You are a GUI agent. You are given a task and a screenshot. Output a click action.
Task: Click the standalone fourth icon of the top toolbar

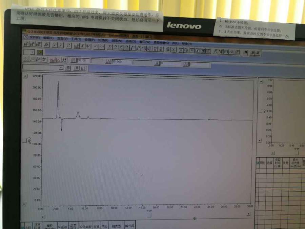[x=46, y=45]
